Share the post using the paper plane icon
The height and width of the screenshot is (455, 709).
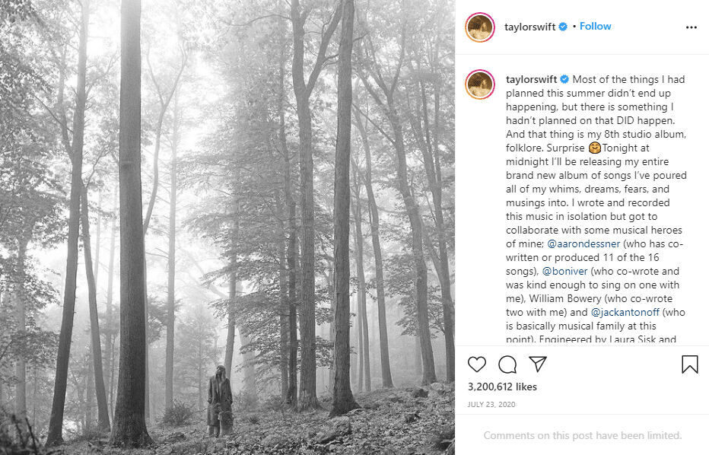click(x=536, y=364)
